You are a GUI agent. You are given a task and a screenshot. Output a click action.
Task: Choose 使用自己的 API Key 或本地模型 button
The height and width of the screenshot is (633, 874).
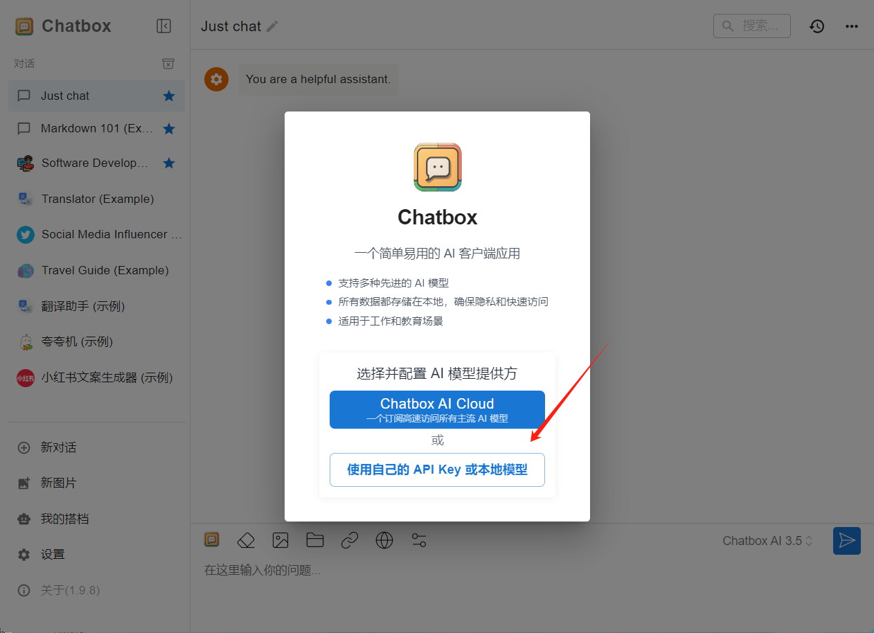437,470
